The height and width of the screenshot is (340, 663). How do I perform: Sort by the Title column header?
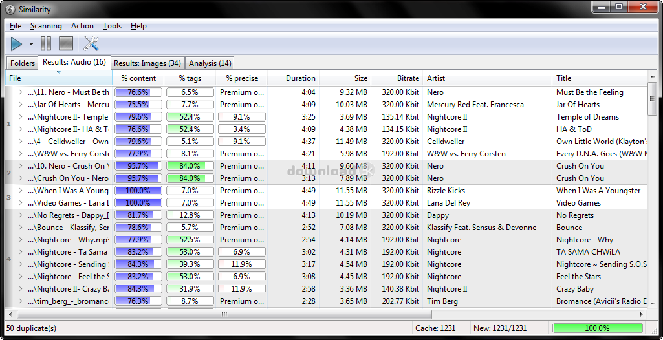600,78
